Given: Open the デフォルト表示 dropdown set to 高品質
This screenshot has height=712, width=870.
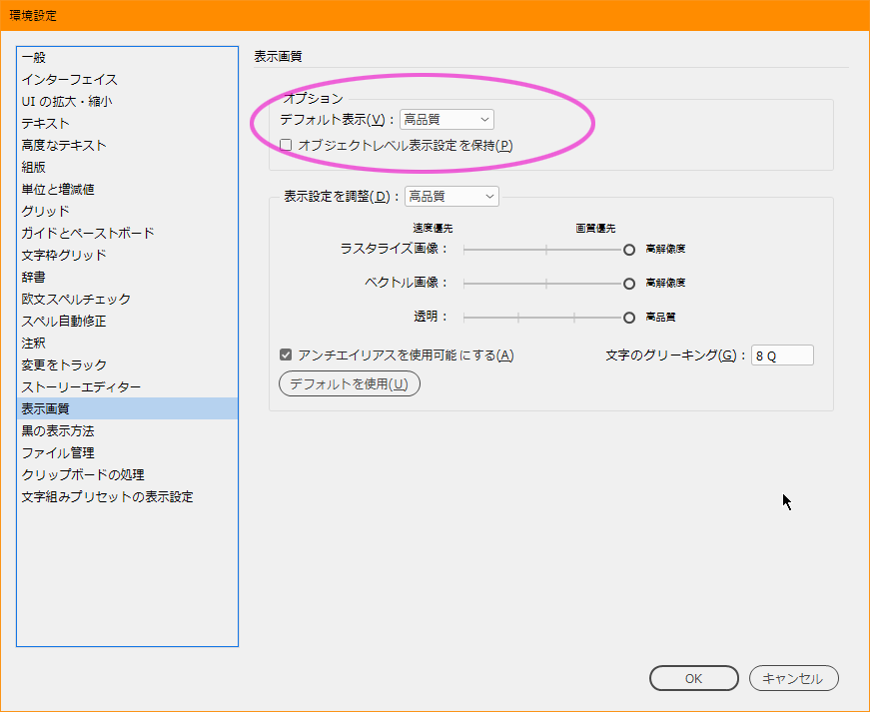Looking at the screenshot, I should point(446,119).
